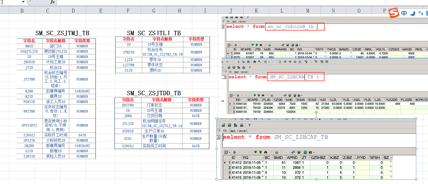Viewport: 428px width, 184px height.
Task: Click save icon in bottom query result toolbar
Action: click(299, 152)
